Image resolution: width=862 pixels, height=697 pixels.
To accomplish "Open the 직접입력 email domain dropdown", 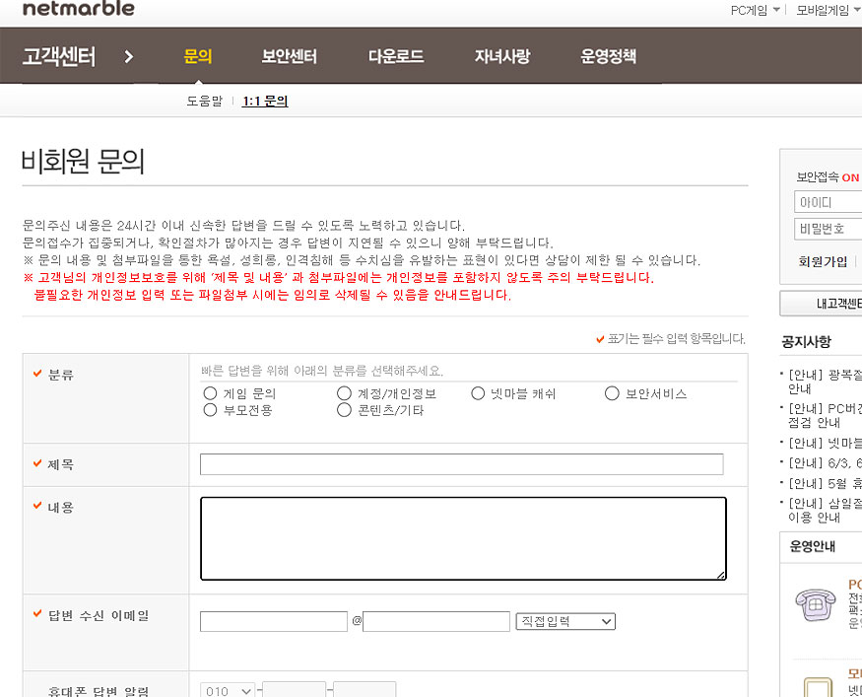I will click(564, 622).
